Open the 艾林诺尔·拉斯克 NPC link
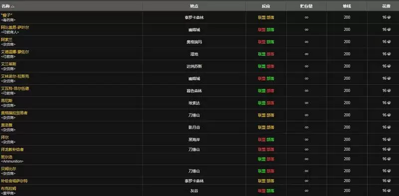 coord(15,76)
